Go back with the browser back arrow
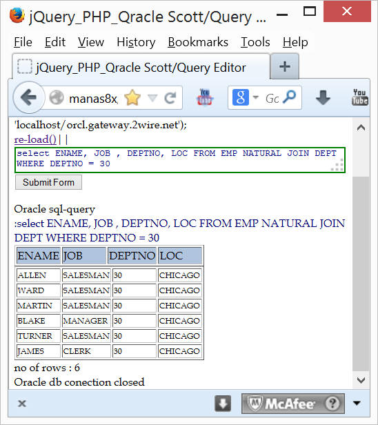The width and height of the screenshot is (378, 425). [29, 97]
